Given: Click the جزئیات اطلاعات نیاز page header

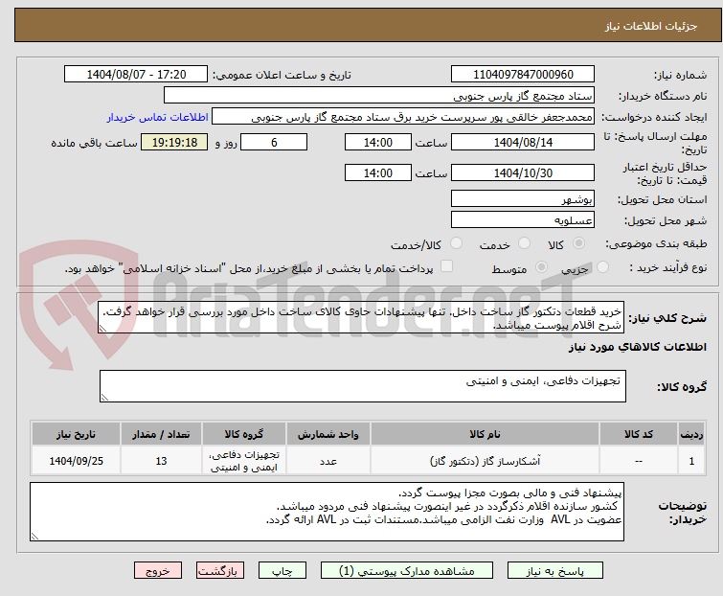Looking at the screenshot, I should (368, 25).
